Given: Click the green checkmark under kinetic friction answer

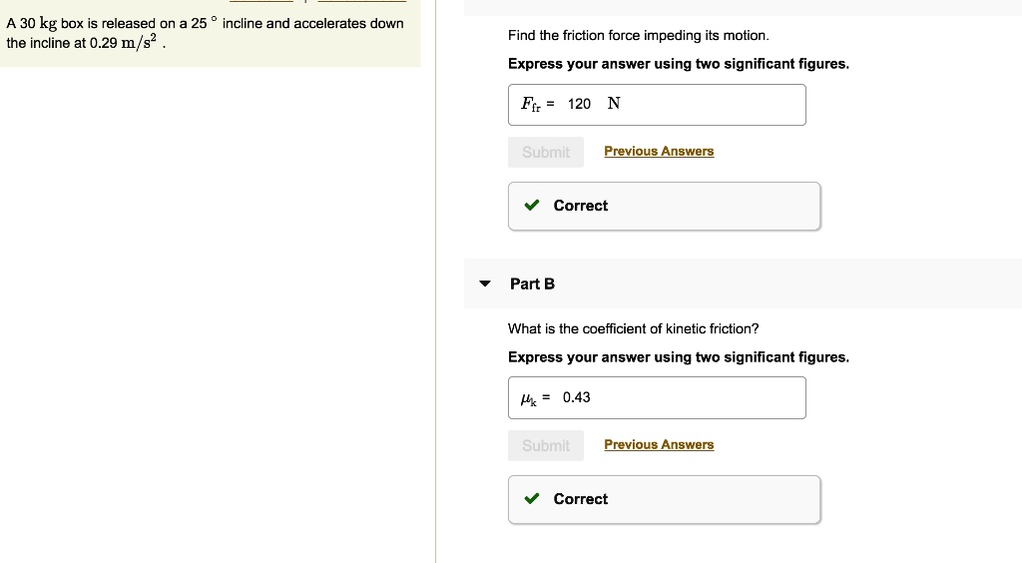Looking at the screenshot, I should click(533, 499).
